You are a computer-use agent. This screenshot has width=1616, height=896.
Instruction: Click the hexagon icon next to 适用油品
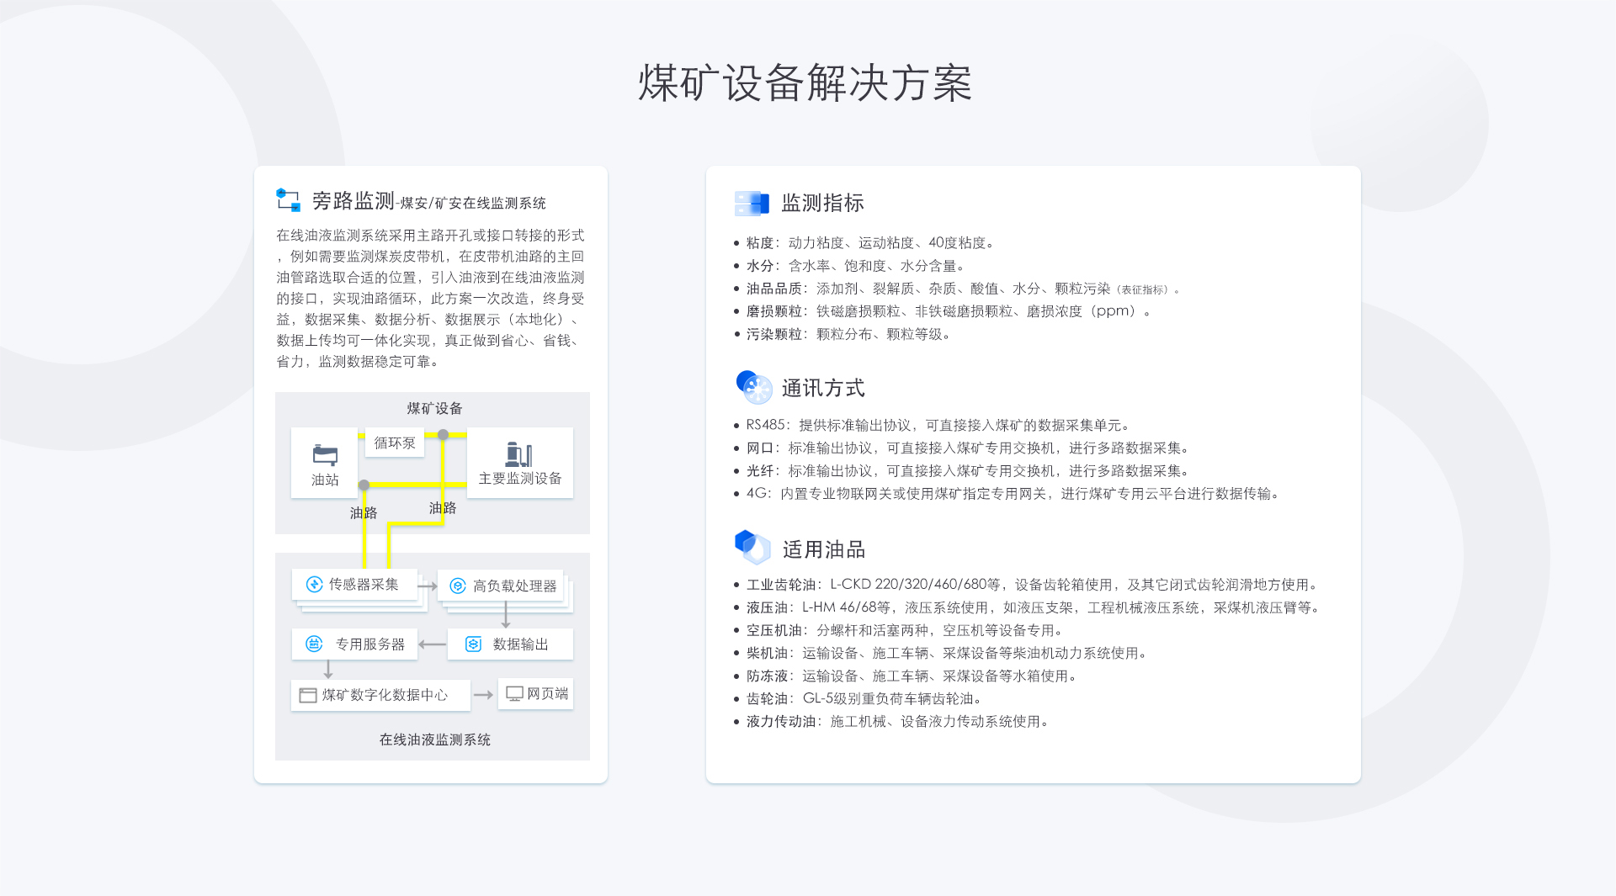click(x=752, y=548)
